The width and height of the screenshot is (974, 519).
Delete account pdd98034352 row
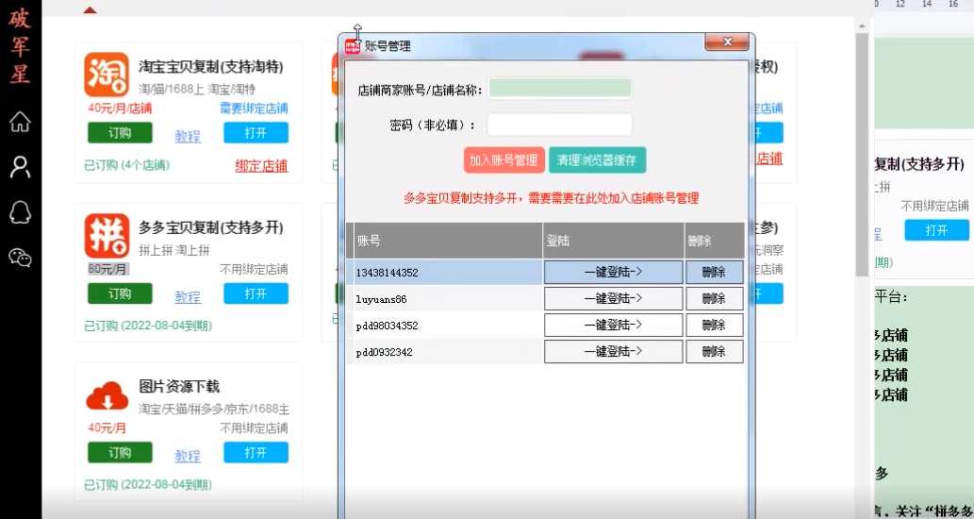(715, 325)
